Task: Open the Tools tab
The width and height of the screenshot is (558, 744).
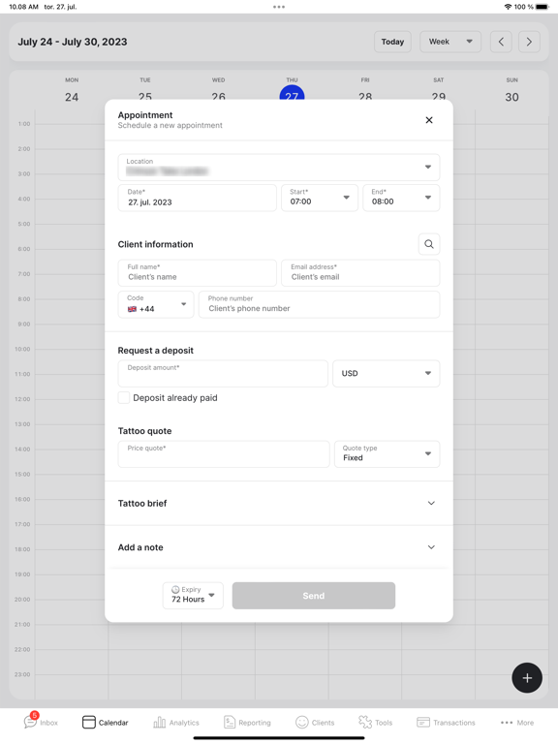Action: click(375, 722)
